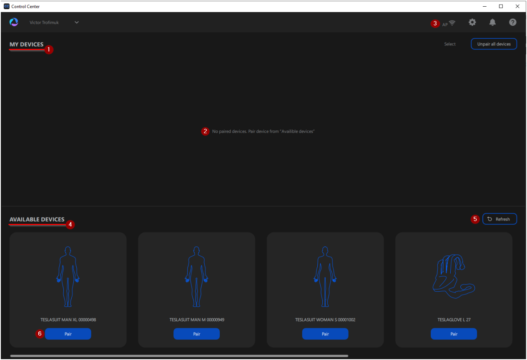Pair the TESLASUIT WOMAN S 00001002

tap(325, 334)
